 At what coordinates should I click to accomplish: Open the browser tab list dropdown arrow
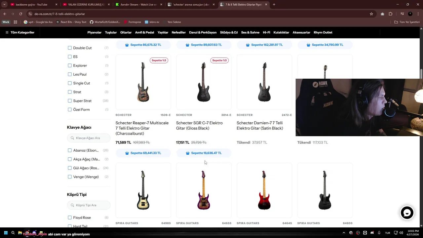tap(4, 5)
